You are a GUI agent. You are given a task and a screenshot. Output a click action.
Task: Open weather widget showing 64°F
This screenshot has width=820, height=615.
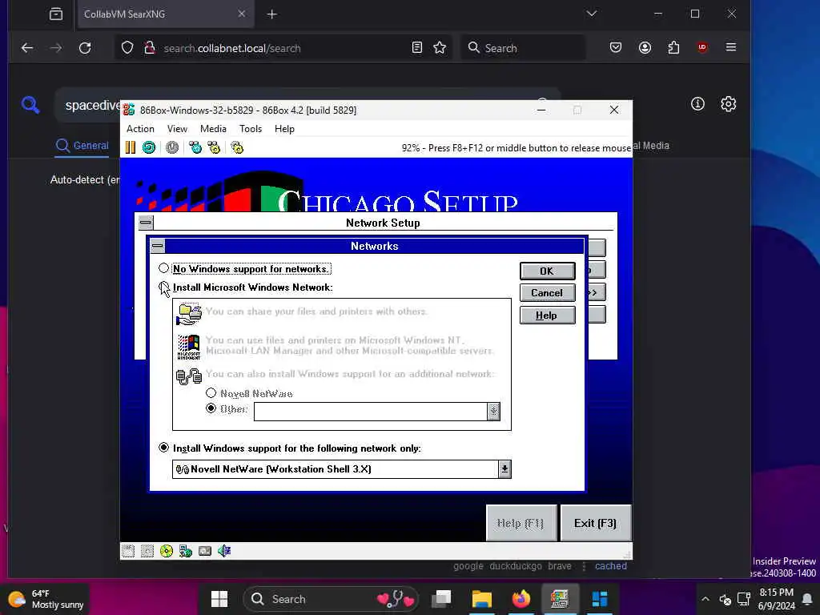[x=46, y=599]
